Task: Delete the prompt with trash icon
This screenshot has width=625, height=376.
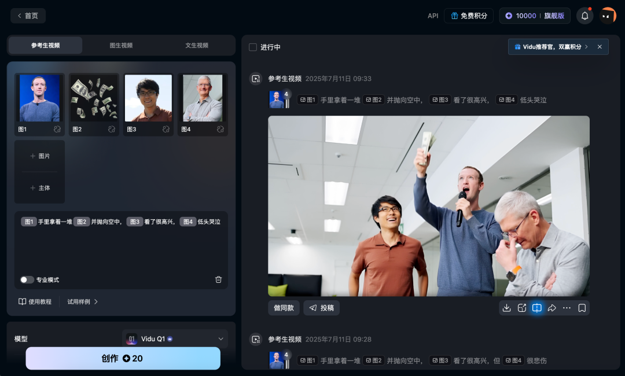Action: click(218, 279)
